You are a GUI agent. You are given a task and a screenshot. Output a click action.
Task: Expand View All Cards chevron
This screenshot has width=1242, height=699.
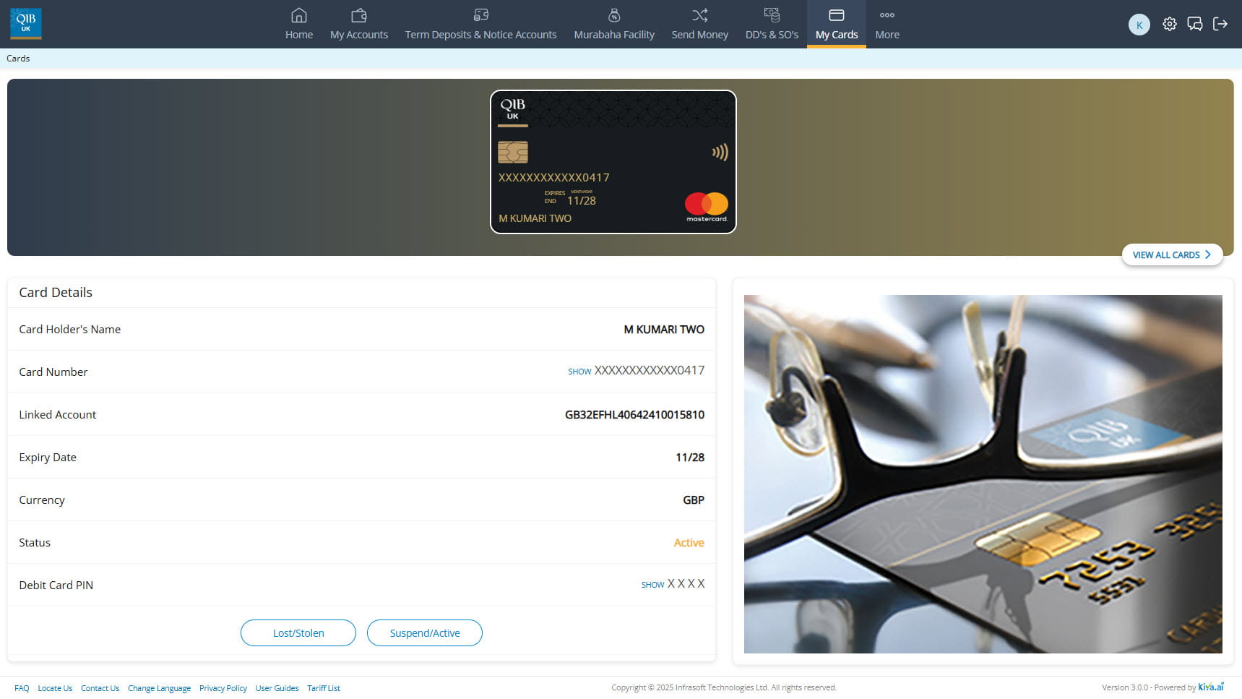[1207, 254]
